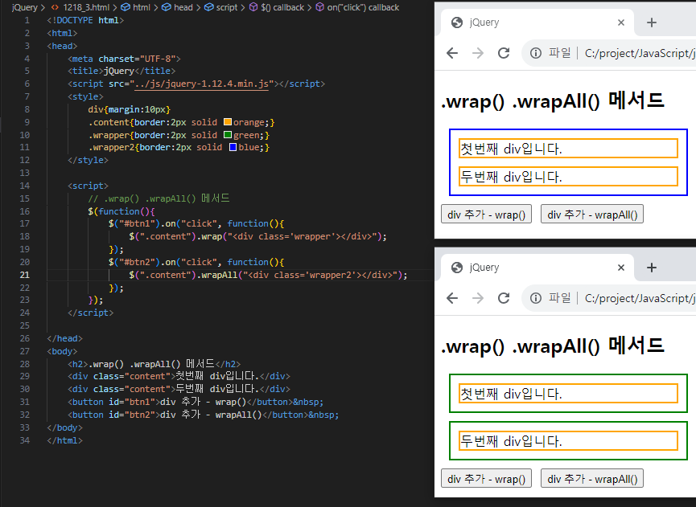Screen dimensions: 696x507
Task: Go back in the top browser window
Action: coord(452,53)
